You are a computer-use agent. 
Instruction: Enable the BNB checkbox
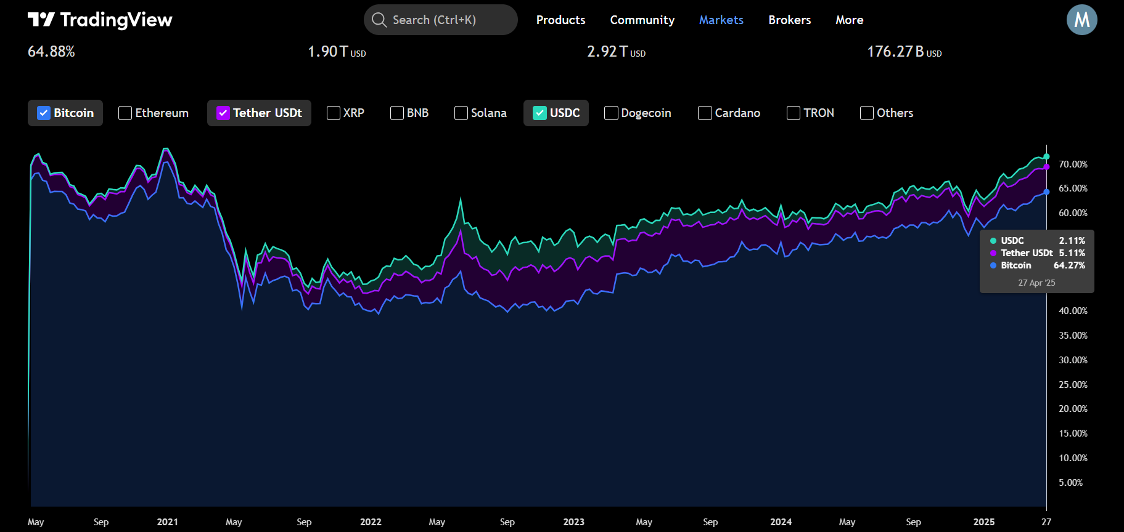(x=397, y=113)
